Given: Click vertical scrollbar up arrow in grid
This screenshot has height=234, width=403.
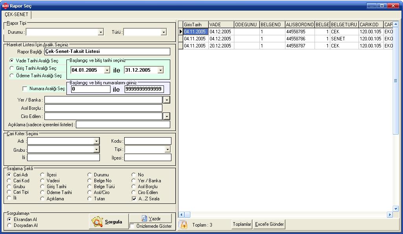Looking at the screenshot, I should [396, 24].
